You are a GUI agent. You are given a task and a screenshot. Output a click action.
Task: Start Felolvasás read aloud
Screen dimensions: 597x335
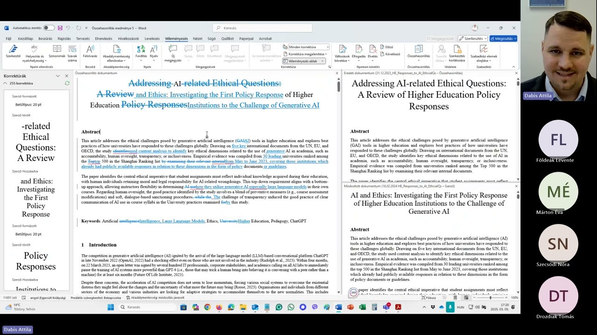(90, 52)
